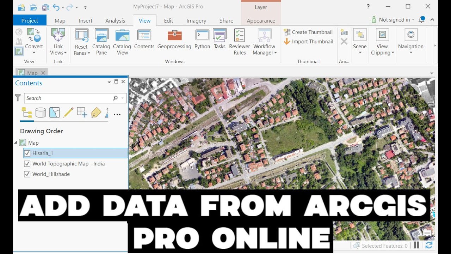451x254 pixels.
Task: Select List By Data Source icon
Action: 41,113
